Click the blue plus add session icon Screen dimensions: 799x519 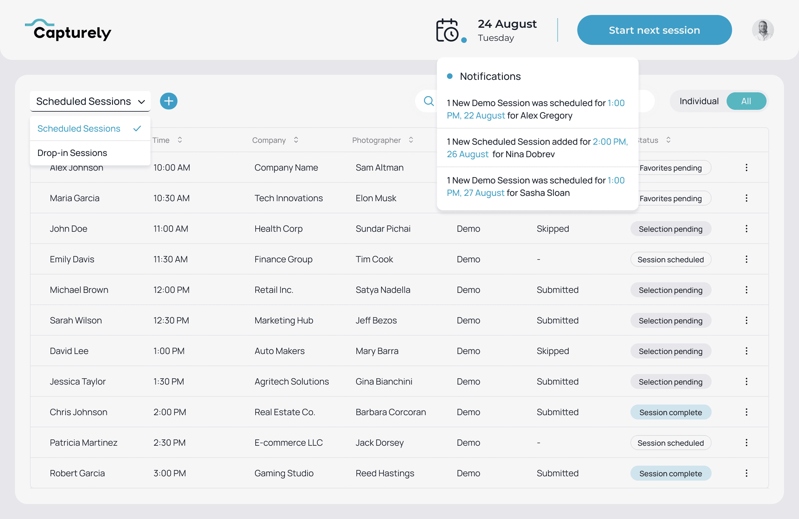coord(169,101)
